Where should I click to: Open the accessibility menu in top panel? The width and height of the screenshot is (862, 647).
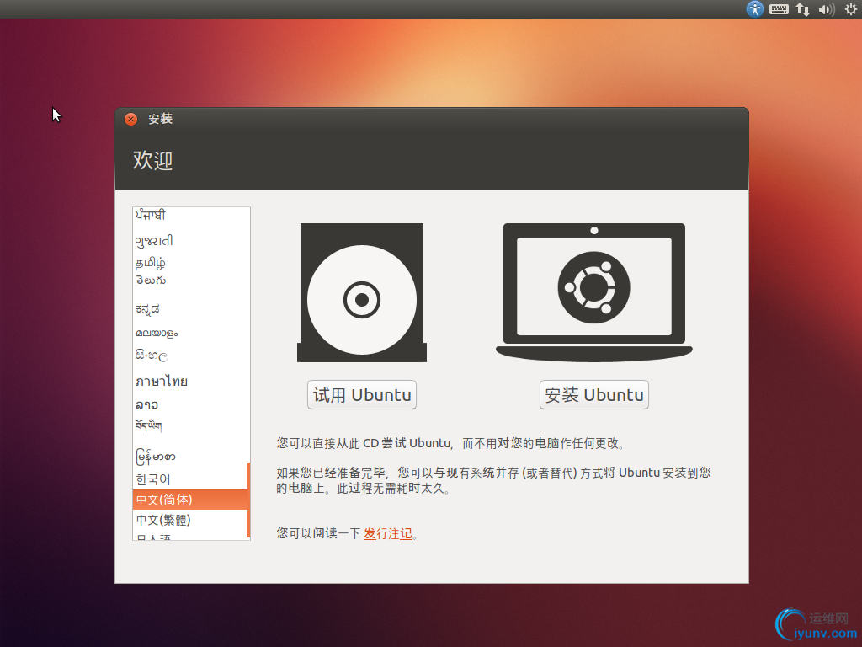click(755, 8)
